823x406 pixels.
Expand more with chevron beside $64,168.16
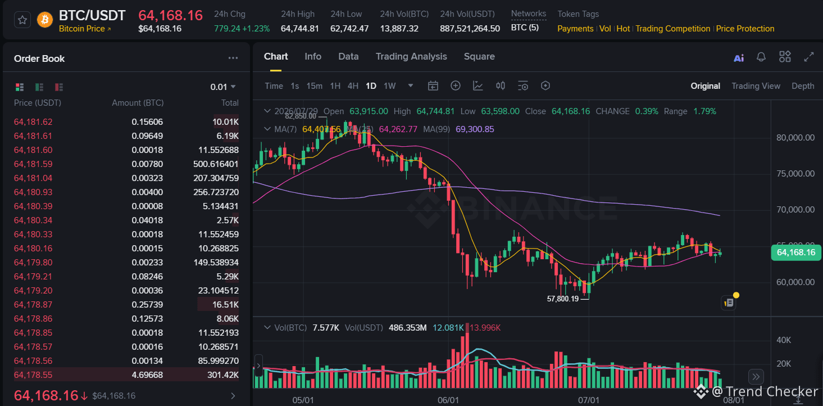pyautogui.click(x=233, y=396)
